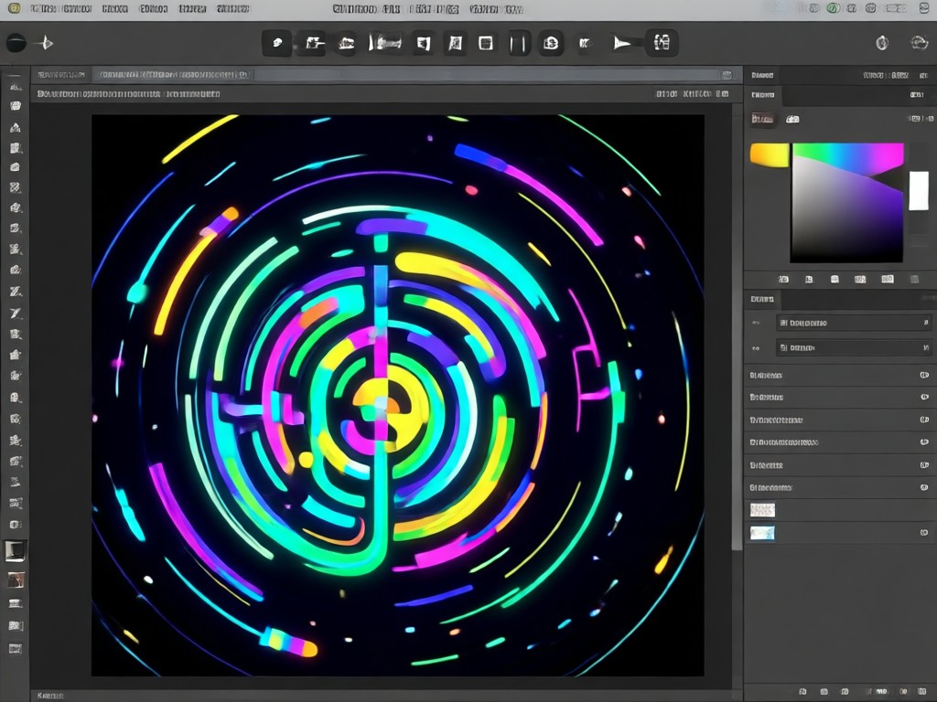Select the white layer thumbnail in the right panel
This screenshot has height=702, width=937.
762,510
